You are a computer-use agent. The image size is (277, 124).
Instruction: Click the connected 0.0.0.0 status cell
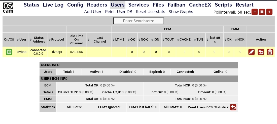[38, 52]
